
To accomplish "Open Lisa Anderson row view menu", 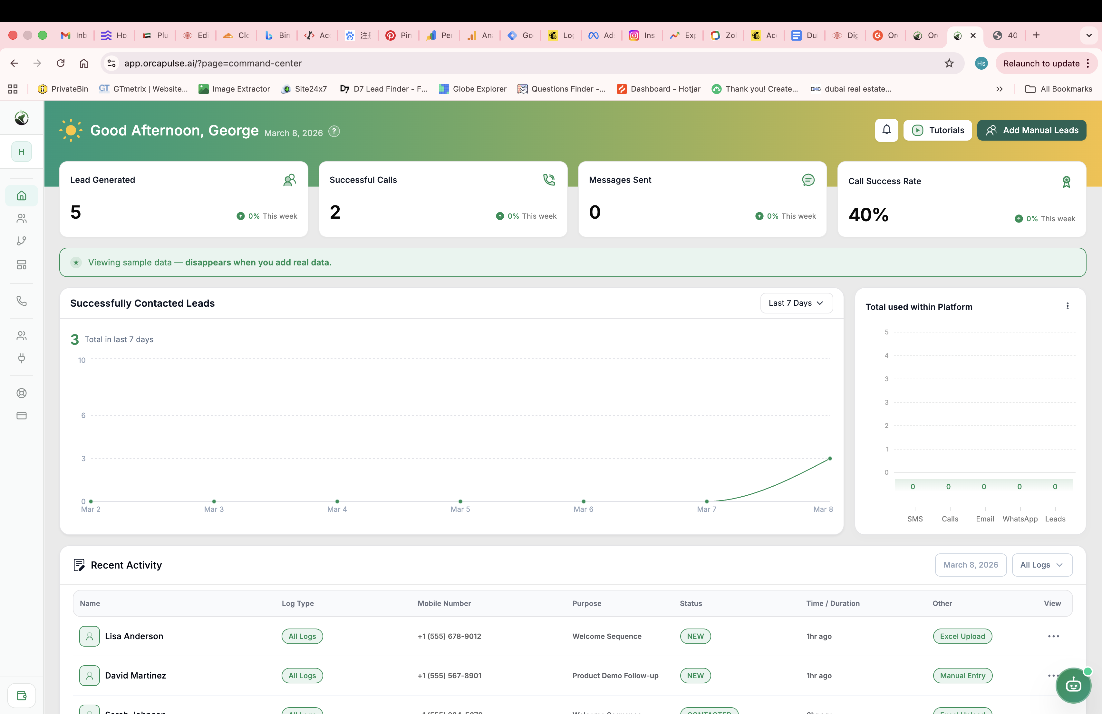I will point(1053,636).
